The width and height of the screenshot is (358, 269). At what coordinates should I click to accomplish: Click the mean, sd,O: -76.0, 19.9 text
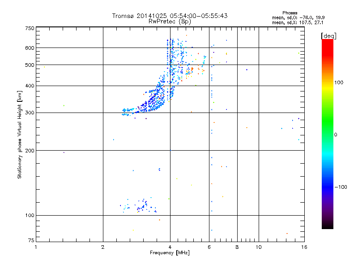click(x=298, y=17)
